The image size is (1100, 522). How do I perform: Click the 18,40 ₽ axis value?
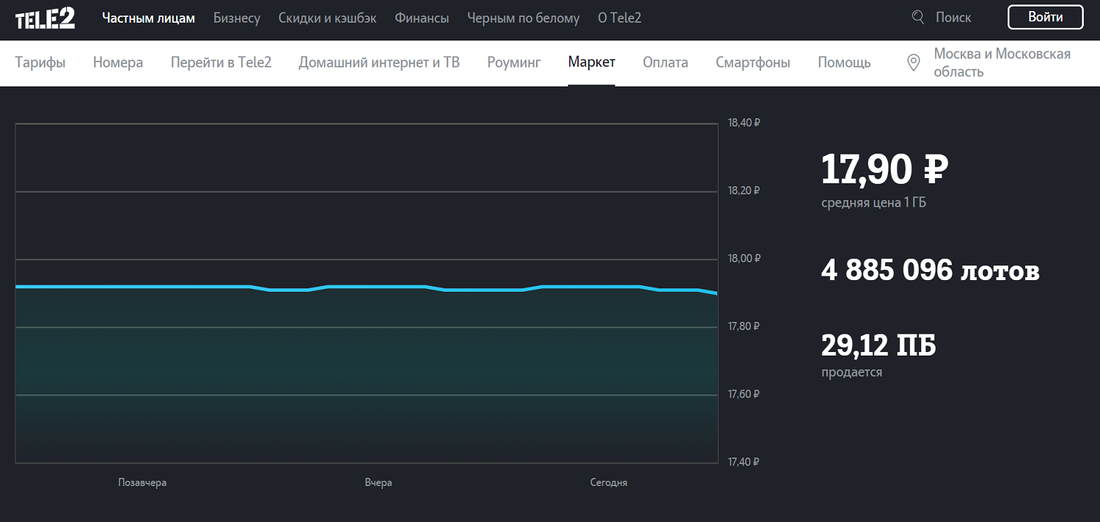pyautogui.click(x=744, y=122)
